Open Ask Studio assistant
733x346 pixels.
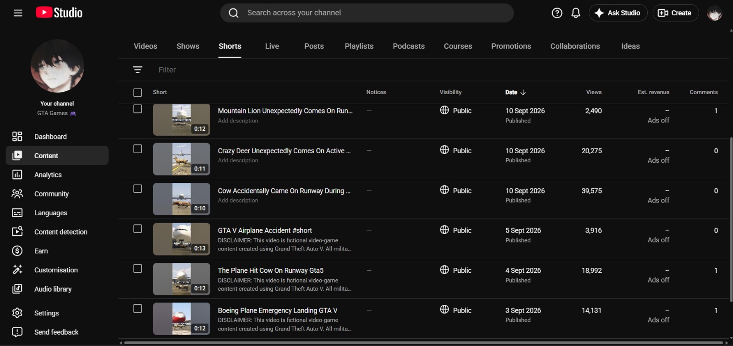coord(618,13)
